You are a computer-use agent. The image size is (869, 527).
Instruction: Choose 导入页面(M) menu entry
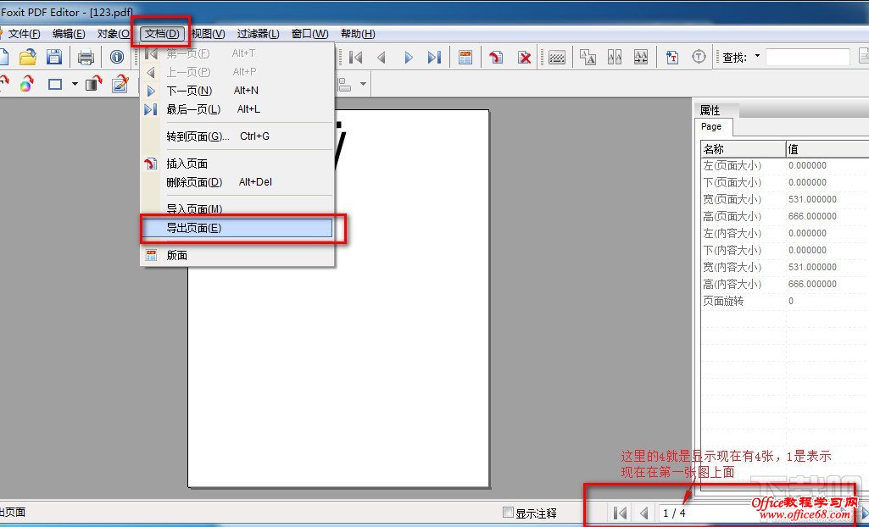coord(237,208)
